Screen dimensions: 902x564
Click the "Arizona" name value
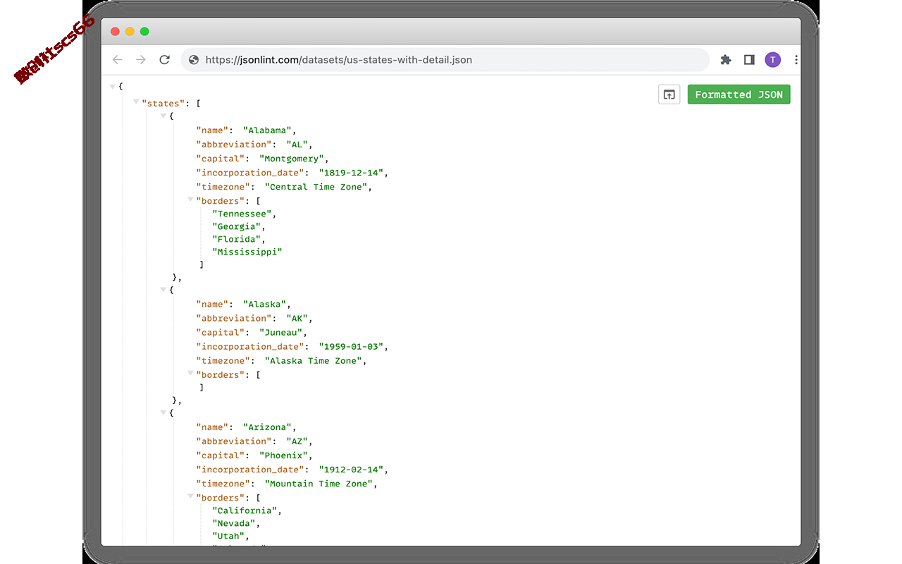pyautogui.click(x=266, y=427)
